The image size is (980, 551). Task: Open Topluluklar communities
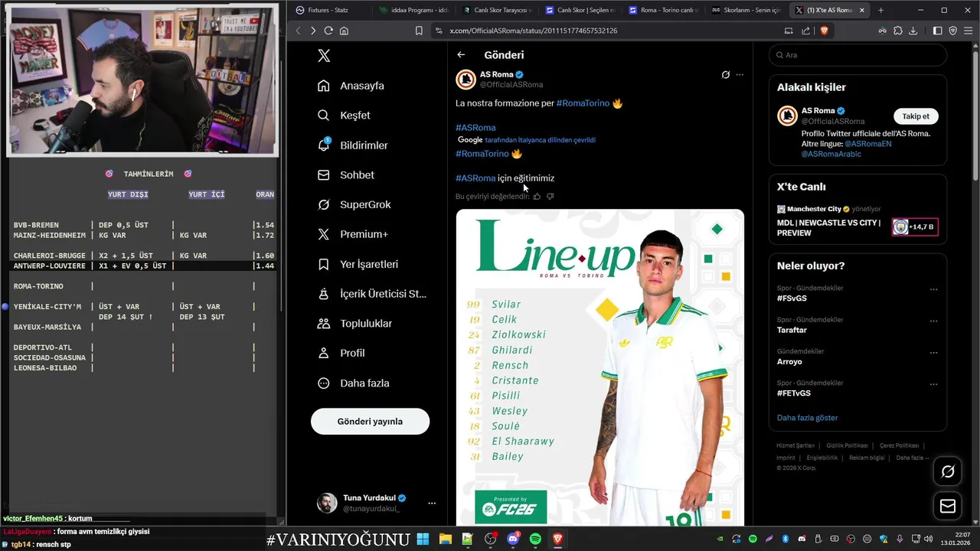pos(354,324)
